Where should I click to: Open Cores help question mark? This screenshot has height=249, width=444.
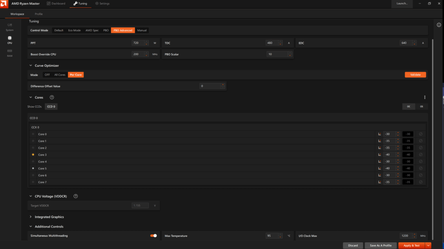(x=52, y=97)
